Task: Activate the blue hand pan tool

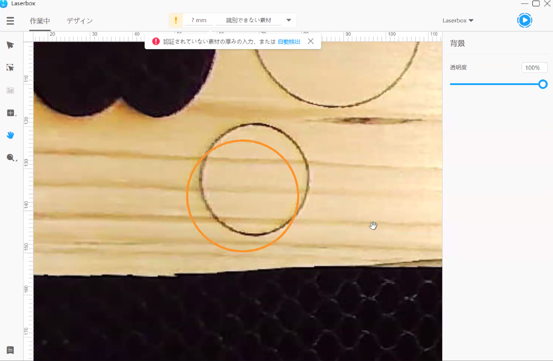Action: (x=10, y=135)
